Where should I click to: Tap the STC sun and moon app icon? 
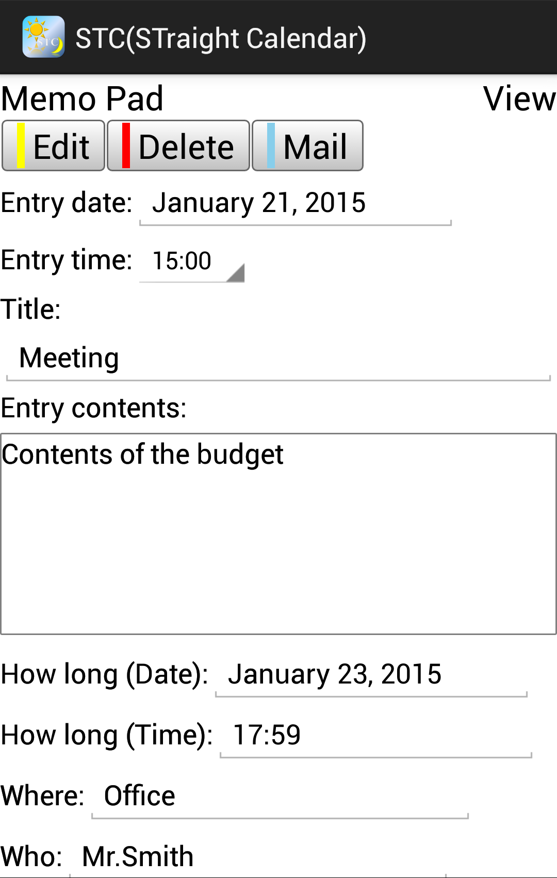43,37
